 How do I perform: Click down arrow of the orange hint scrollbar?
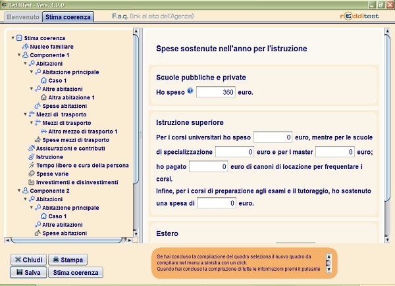point(329,270)
